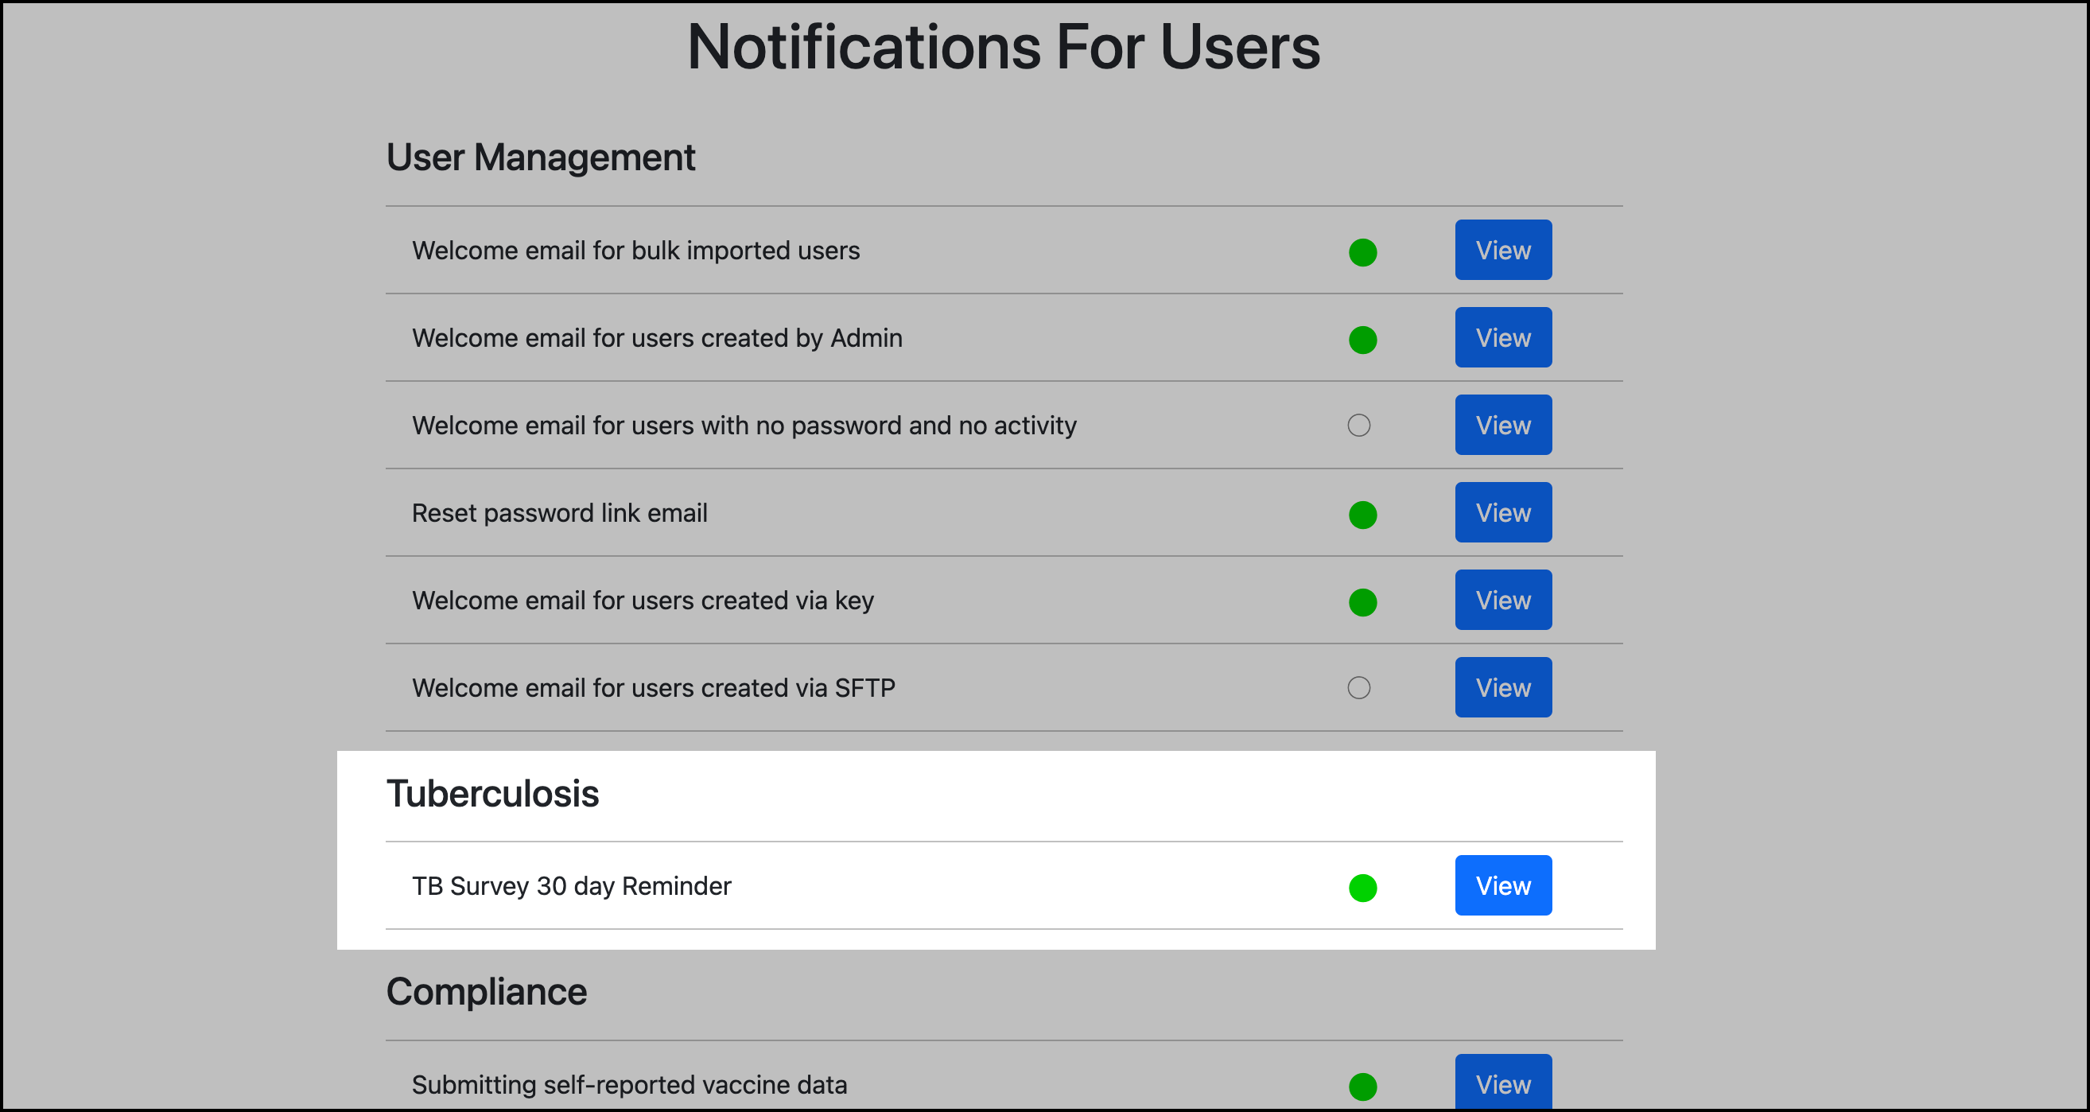Screen dimensions: 2090x1112
Task: View the TB Survey 30 day Reminder notification
Action: pos(1502,885)
